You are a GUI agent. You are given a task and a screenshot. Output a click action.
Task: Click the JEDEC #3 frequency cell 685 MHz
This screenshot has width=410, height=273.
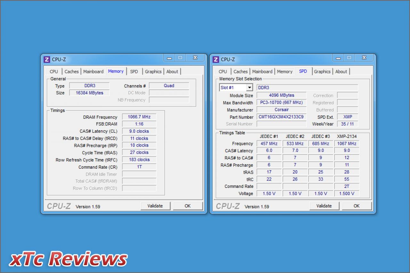coord(321,144)
